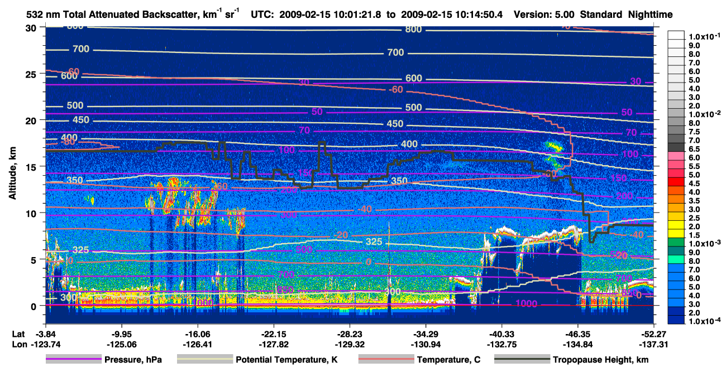
Task: Click the 'Temperature, C' legend label
Action: tap(448, 360)
